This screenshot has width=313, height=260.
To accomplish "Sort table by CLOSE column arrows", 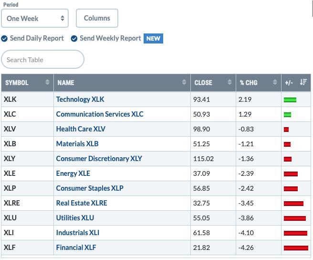I will pyautogui.click(x=230, y=82).
